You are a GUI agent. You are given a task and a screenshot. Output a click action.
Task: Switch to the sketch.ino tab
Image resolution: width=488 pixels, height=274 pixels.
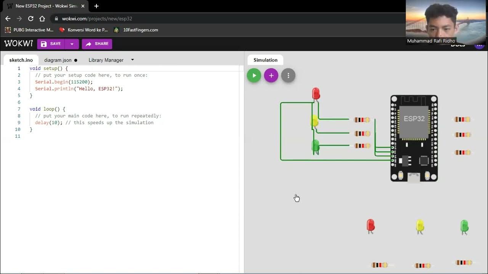(x=21, y=60)
